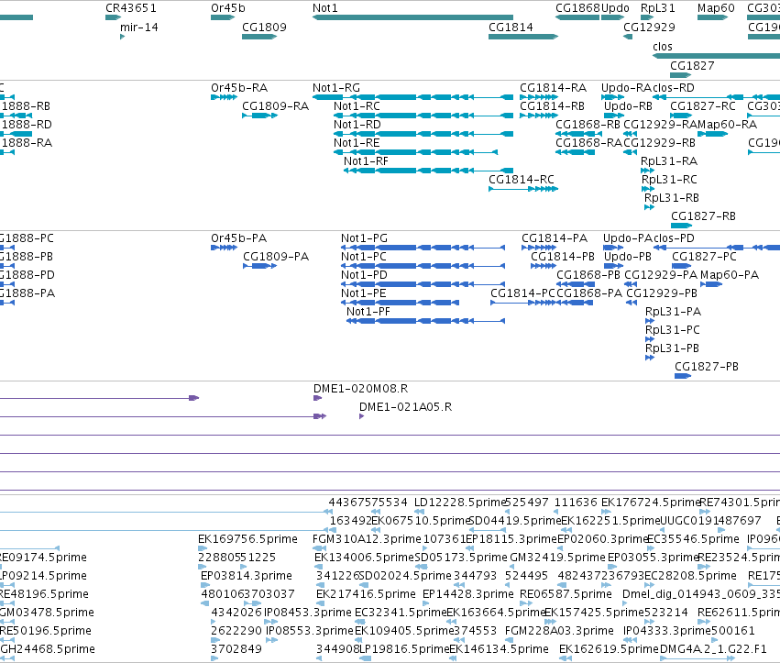Click the clos gene label

pyautogui.click(x=662, y=46)
